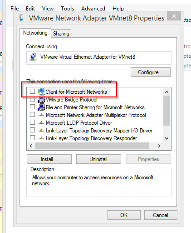Viewport: 191px width, 233px height.
Task: Click Link-Layer Topology Discovery Responder icon
Action: pyautogui.click(x=41, y=138)
